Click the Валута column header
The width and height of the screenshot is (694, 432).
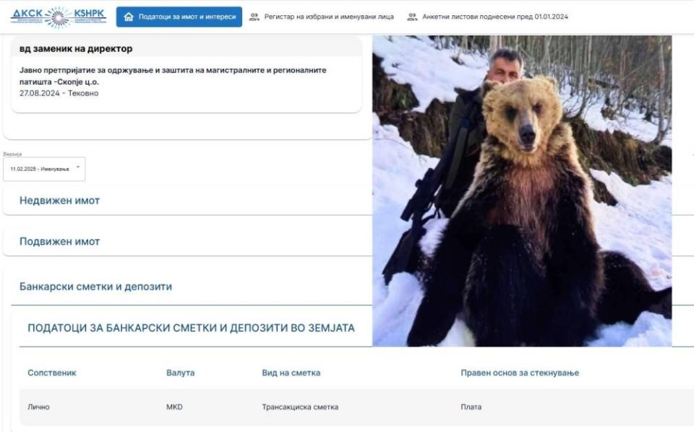[180, 373]
